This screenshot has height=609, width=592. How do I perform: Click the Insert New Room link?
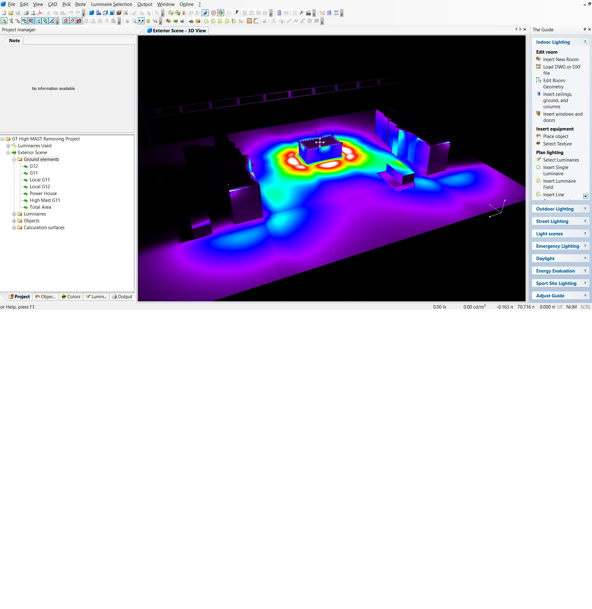coord(561,59)
